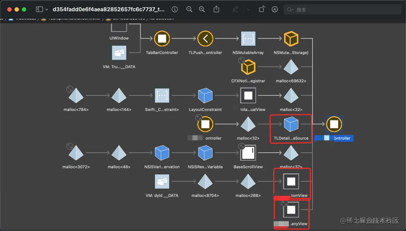Select the TLPush...ontroller node
The image size is (406, 231).
[205, 39]
